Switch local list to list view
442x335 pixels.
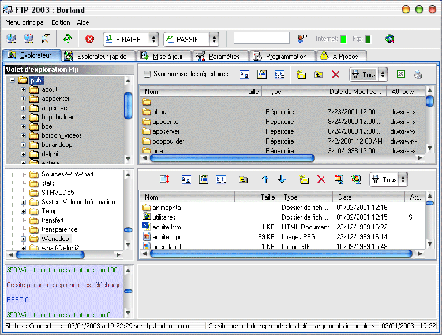coord(204,179)
